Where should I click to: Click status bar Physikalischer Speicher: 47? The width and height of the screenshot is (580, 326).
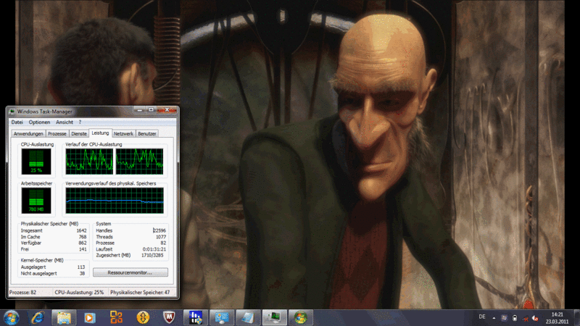[x=140, y=292]
